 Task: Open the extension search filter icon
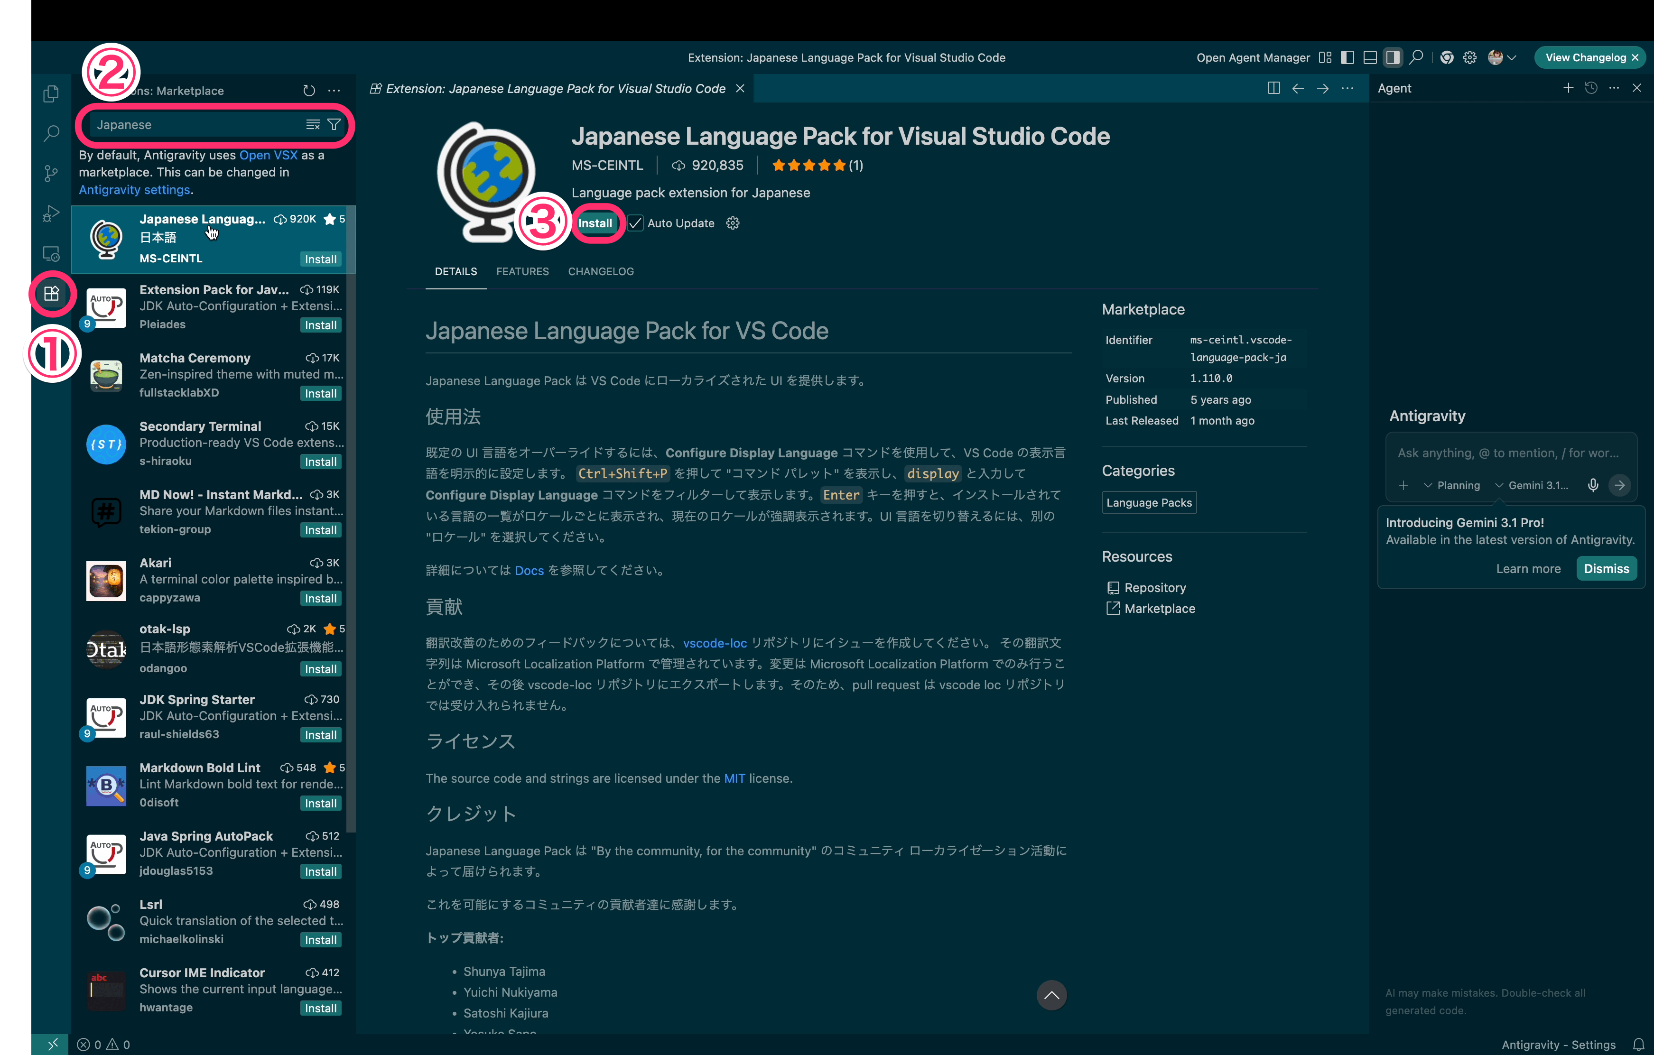(x=334, y=124)
